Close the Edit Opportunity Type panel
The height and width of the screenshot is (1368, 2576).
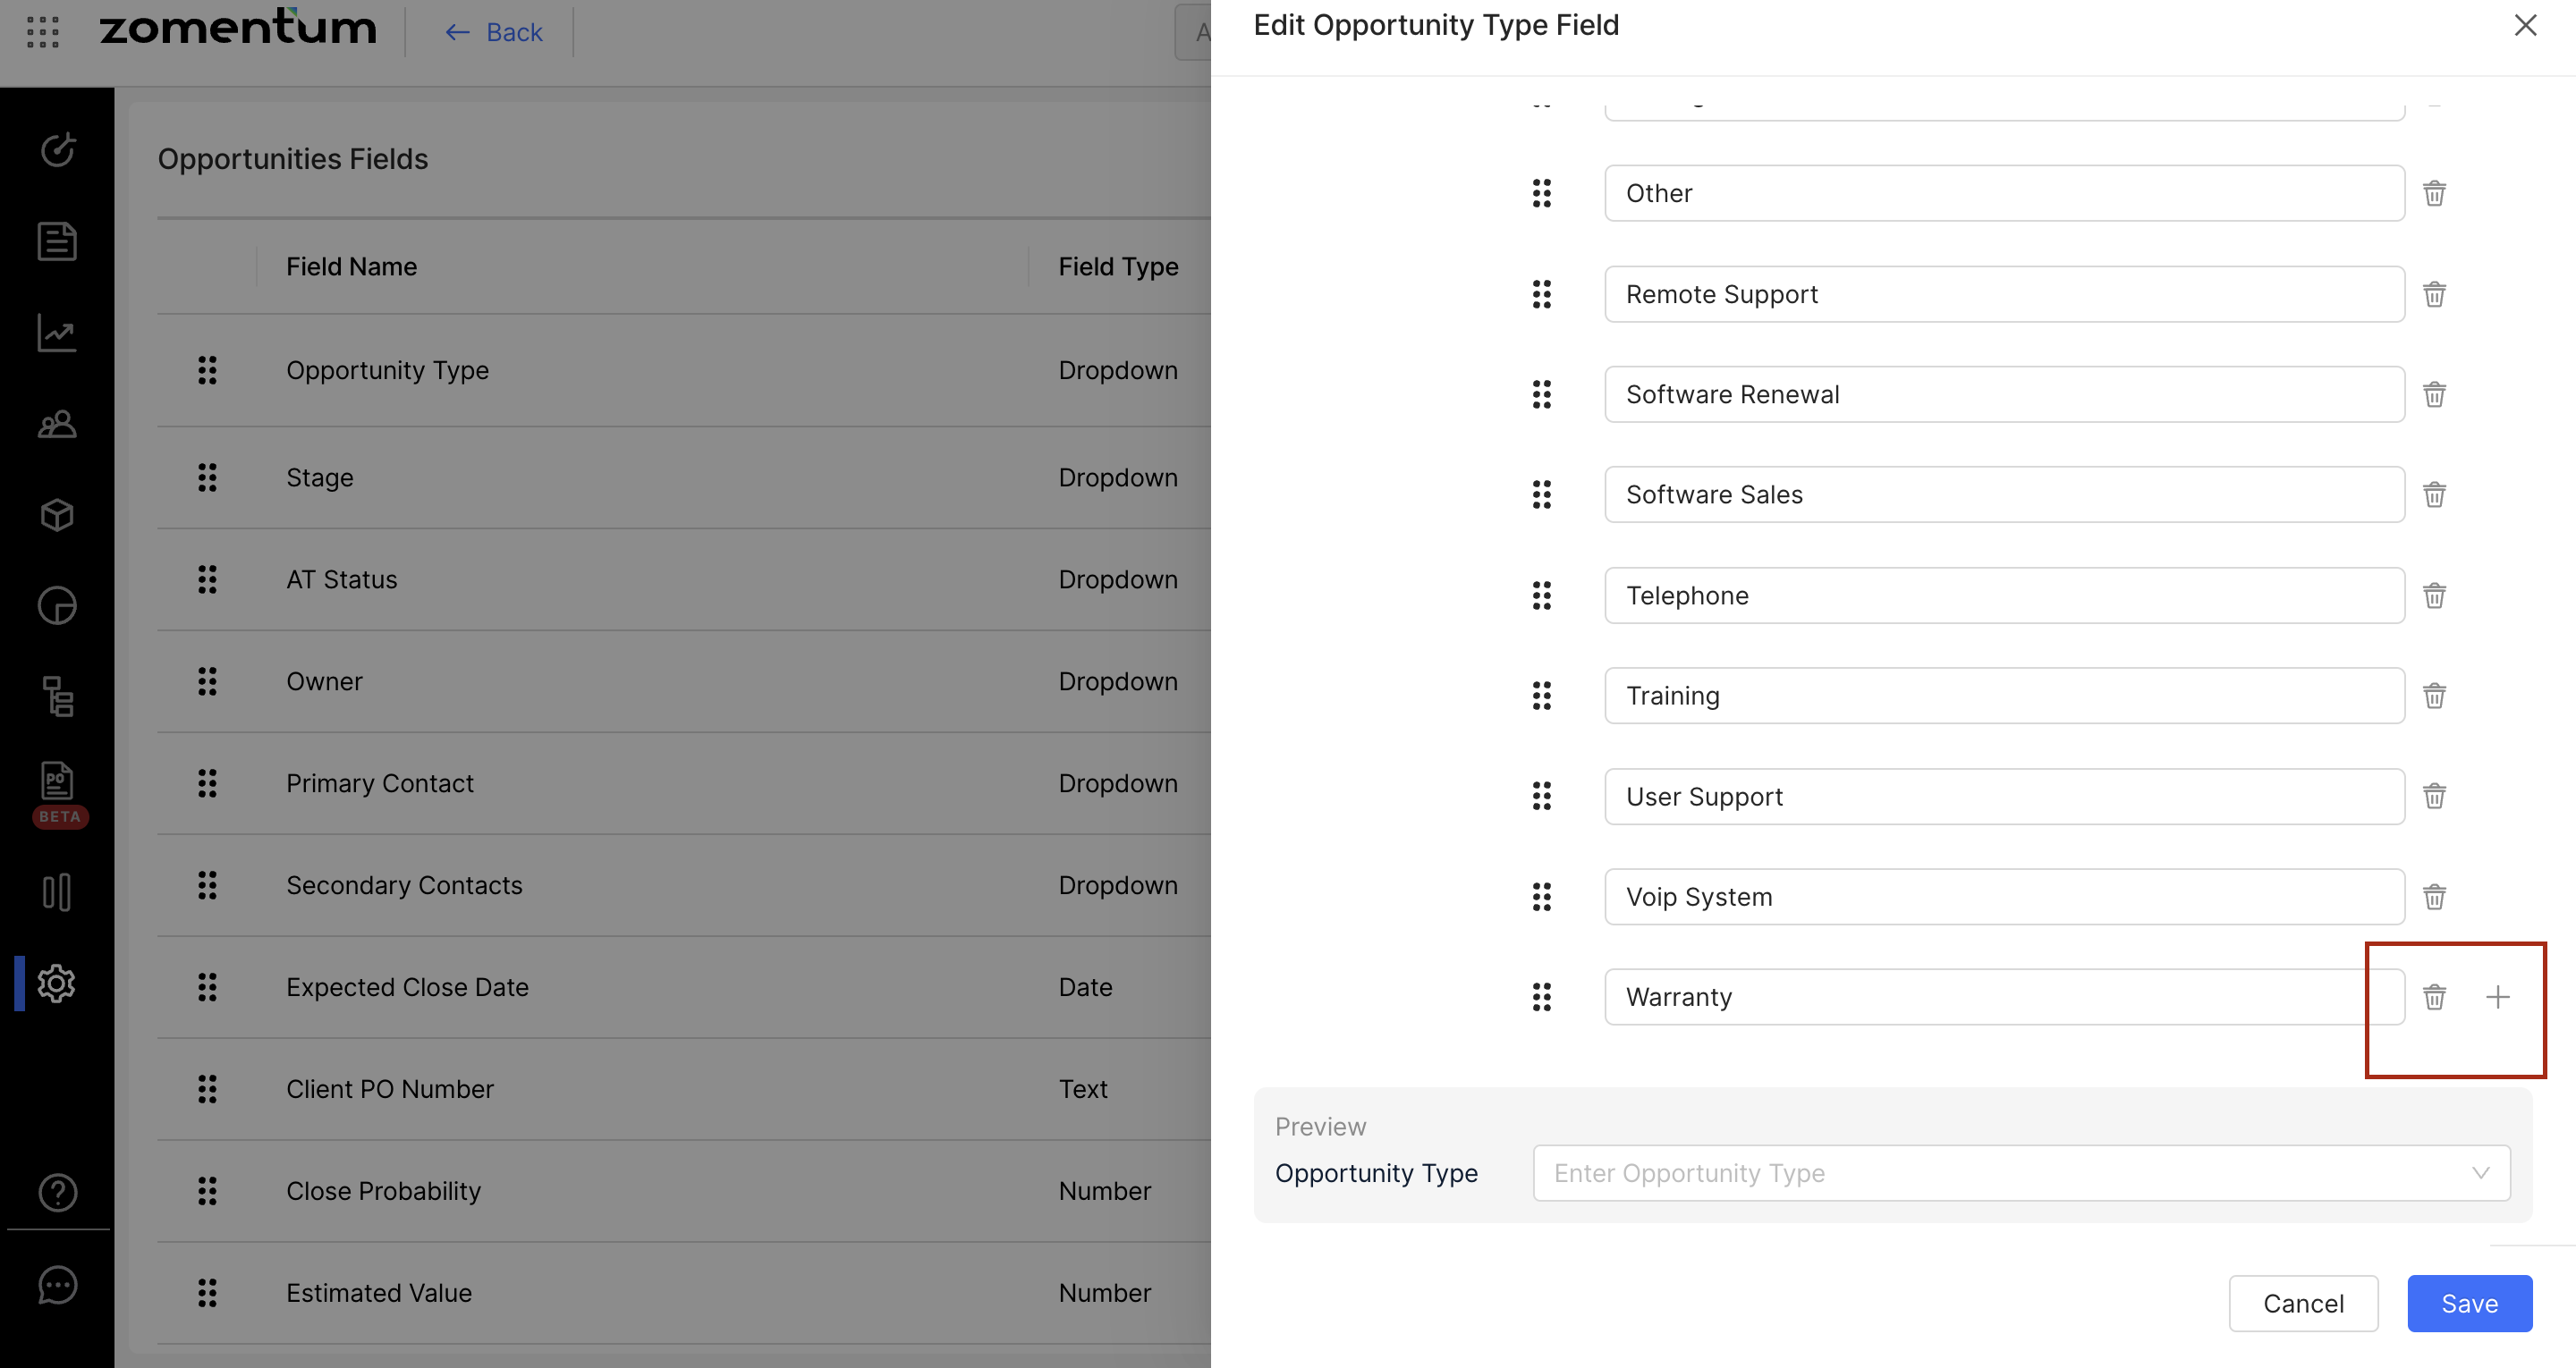pos(2525,25)
